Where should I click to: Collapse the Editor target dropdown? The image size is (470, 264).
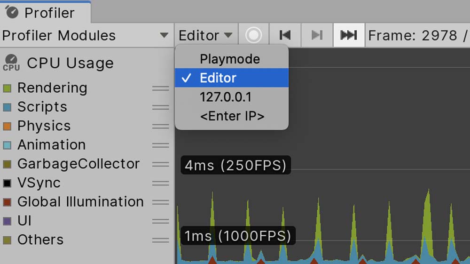[x=205, y=35]
